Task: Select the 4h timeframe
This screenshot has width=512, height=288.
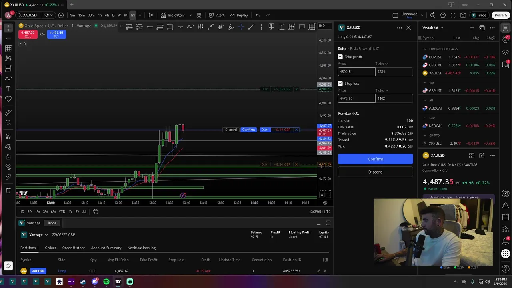Action: 107,15
